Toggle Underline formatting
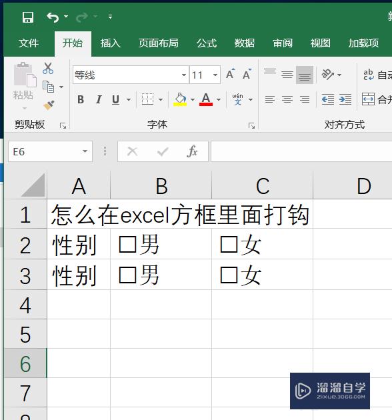Image resolution: width=392 pixels, height=420 pixels. 116,99
